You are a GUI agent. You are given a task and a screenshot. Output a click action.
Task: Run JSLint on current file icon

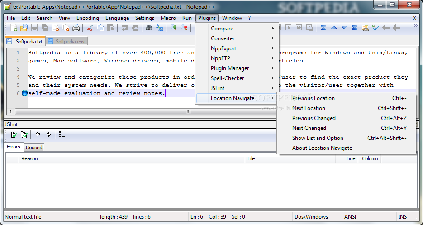click(14, 134)
